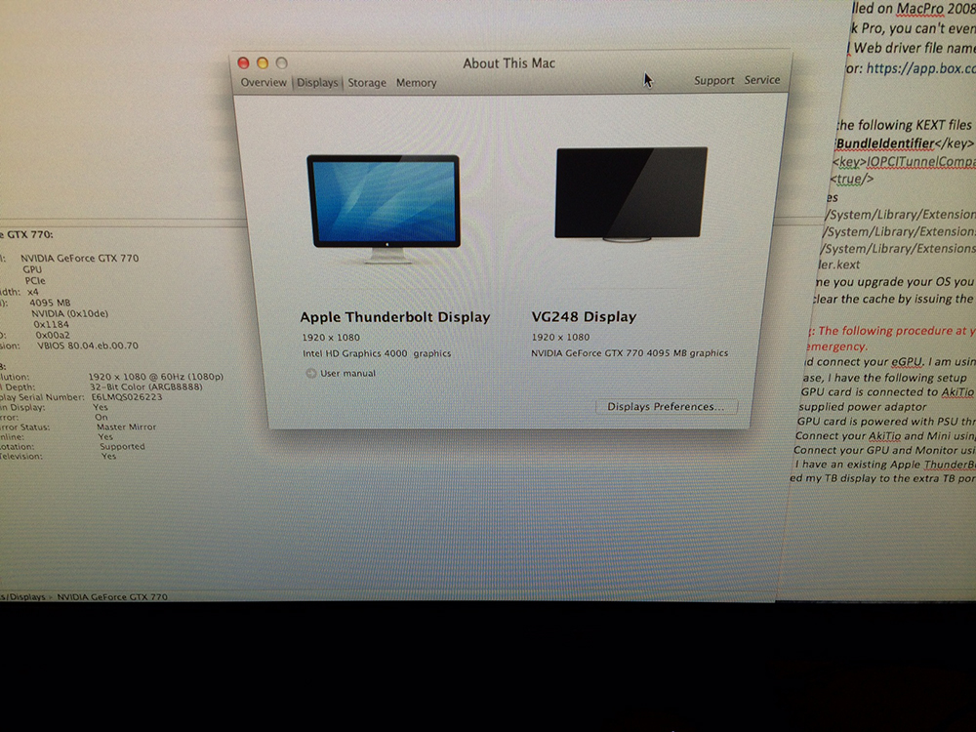The image size is (976, 732).
Task: Click the 4095 MB value in System Information
Action: click(50, 304)
